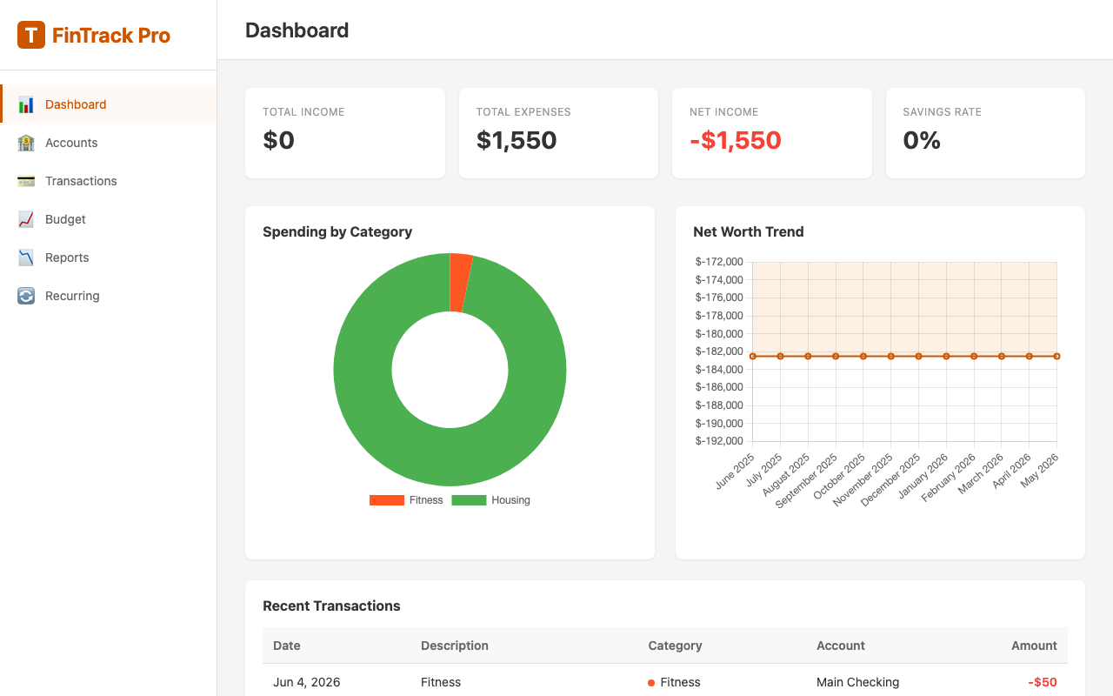
Task: Click the -$50 amount cell
Action: pos(1043,682)
